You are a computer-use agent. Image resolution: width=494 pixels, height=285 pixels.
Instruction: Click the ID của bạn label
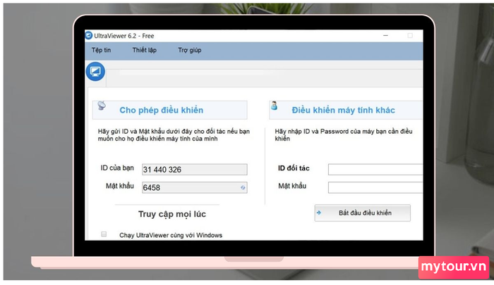117,168
